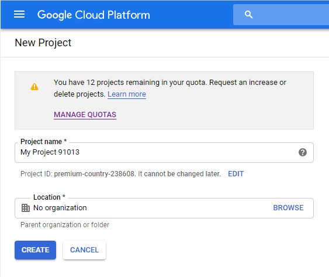Click the Google Cloud Platform logo

(x=93, y=15)
